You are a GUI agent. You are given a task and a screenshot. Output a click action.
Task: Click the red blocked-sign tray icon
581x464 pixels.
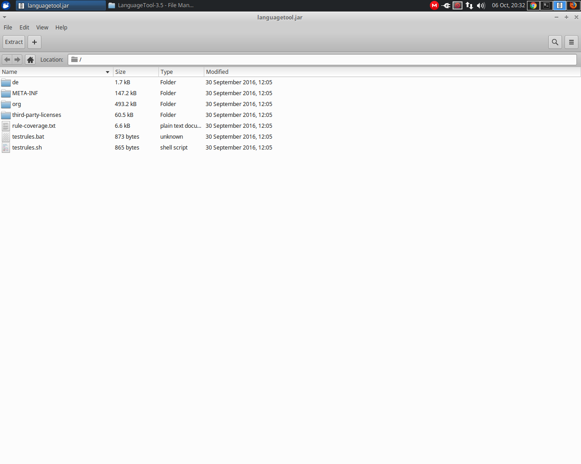point(458,5)
